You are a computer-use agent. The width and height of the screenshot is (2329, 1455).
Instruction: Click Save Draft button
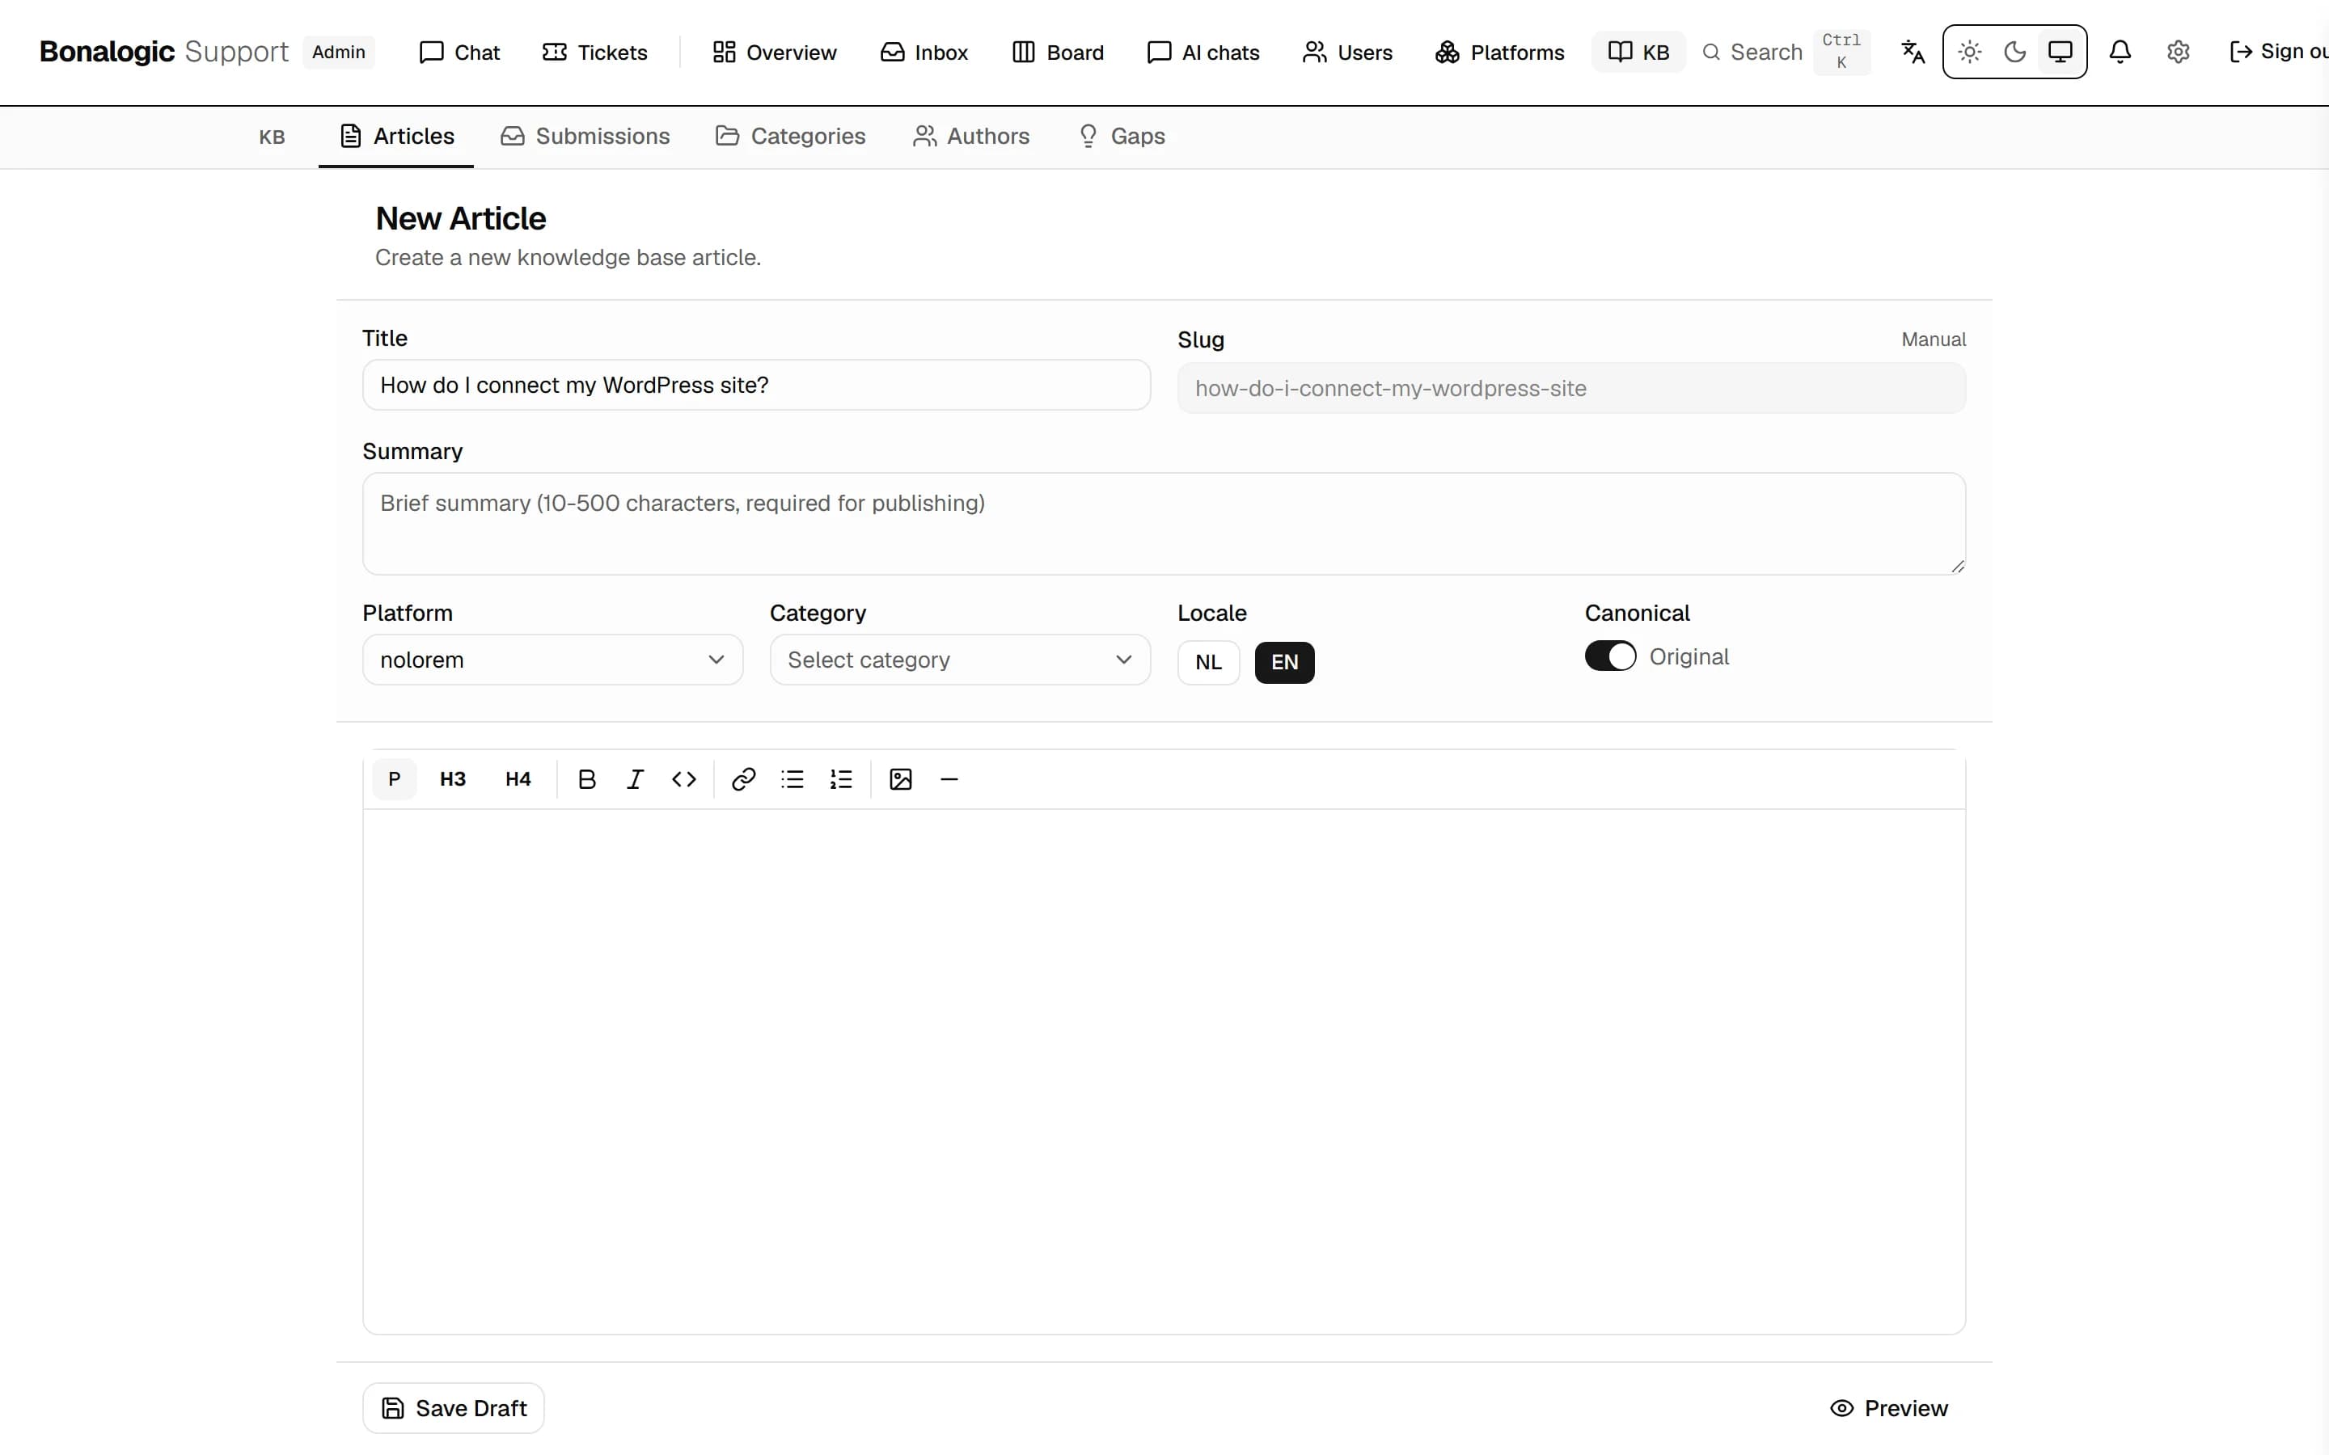tap(454, 1409)
